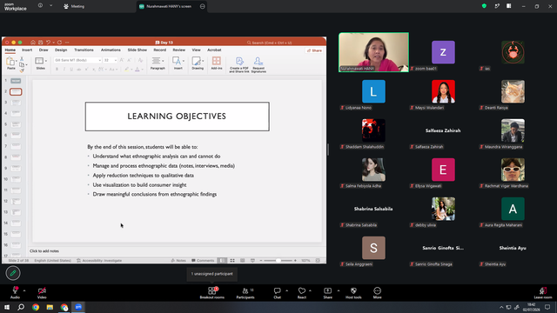The width and height of the screenshot is (557, 313).
Task: Open the Chat panel
Action: [277, 292]
